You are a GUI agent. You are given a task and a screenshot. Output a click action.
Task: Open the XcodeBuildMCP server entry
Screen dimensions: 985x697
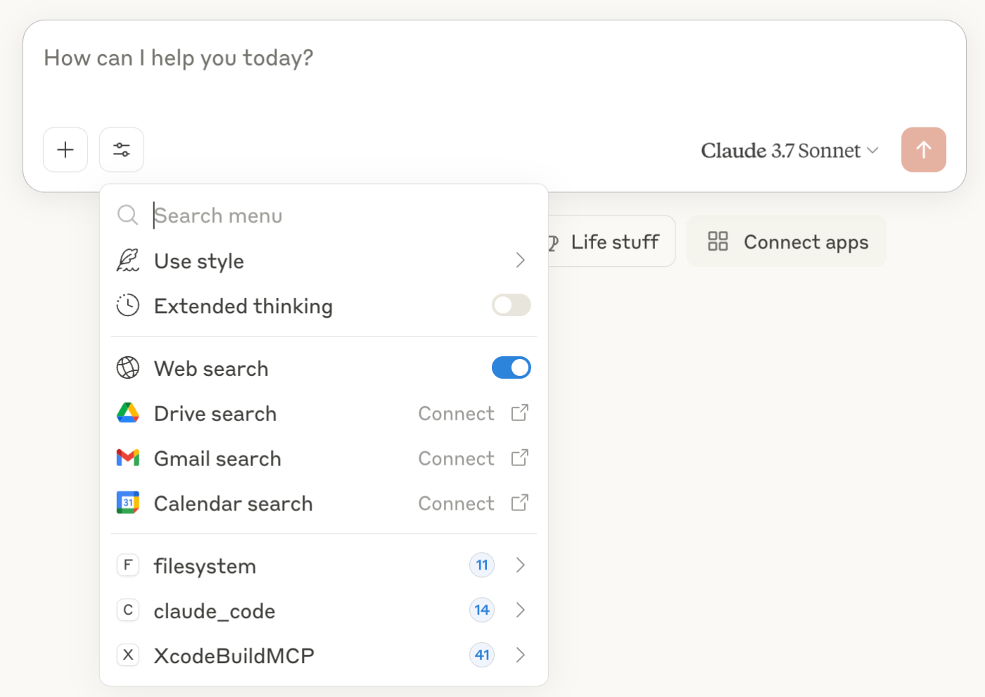pyautogui.click(x=324, y=655)
